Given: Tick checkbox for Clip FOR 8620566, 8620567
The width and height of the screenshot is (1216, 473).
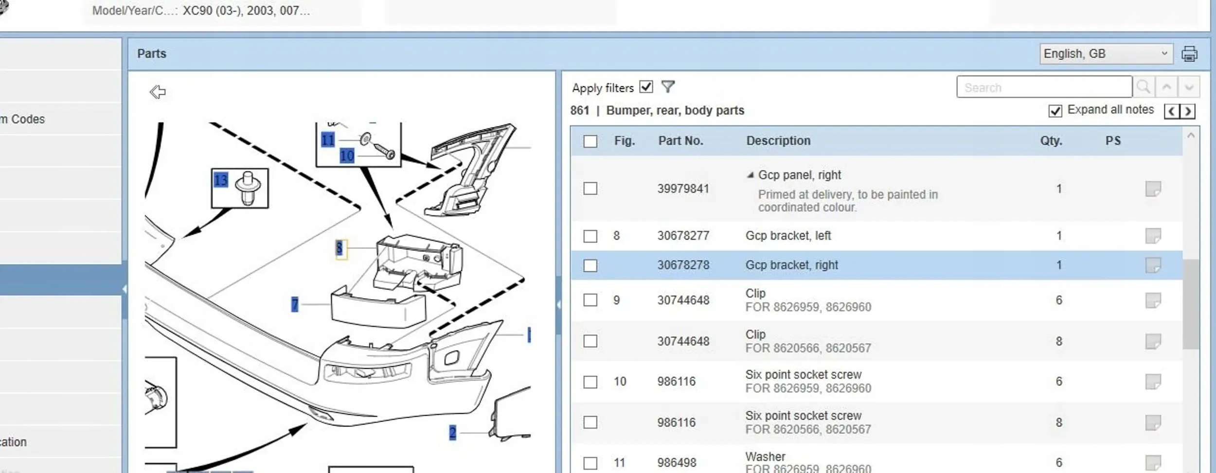Looking at the screenshot, I should [590, 341].
